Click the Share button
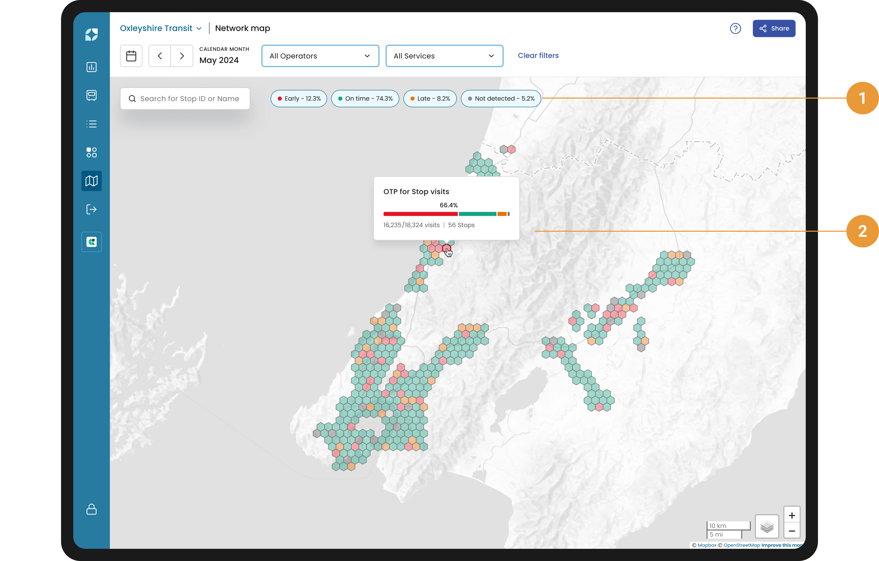Image resolution: width=879 pixels, height=561 pixels. [774, 28]
